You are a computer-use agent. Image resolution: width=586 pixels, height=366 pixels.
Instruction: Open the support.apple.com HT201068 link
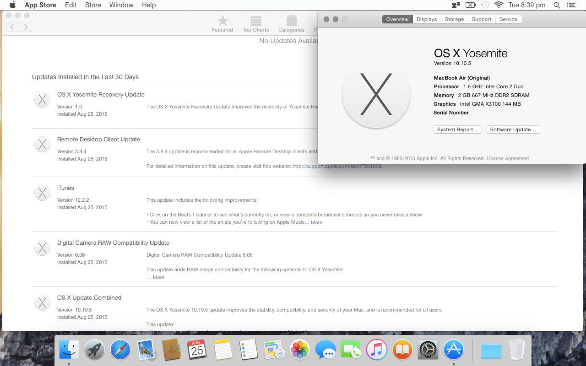coord(337,166)
